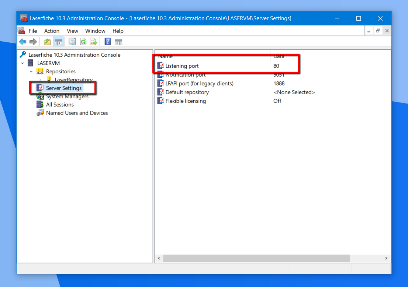The image size is (408, 287).
Task: Select the Repositories tree item
Action: pos(60,71)
